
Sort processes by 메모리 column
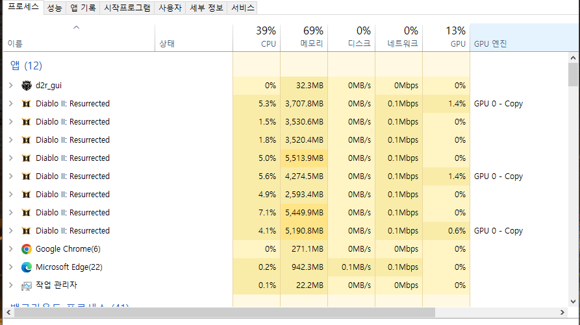(304, 38)
